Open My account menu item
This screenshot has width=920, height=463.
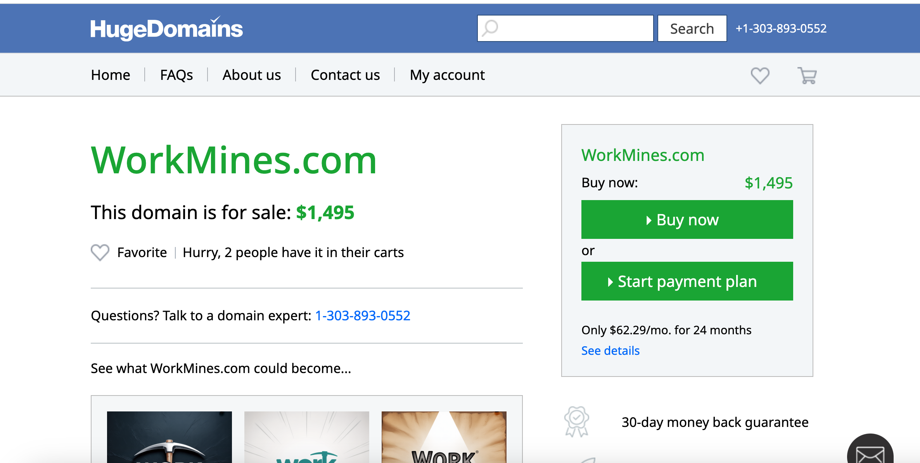[447, 75]
